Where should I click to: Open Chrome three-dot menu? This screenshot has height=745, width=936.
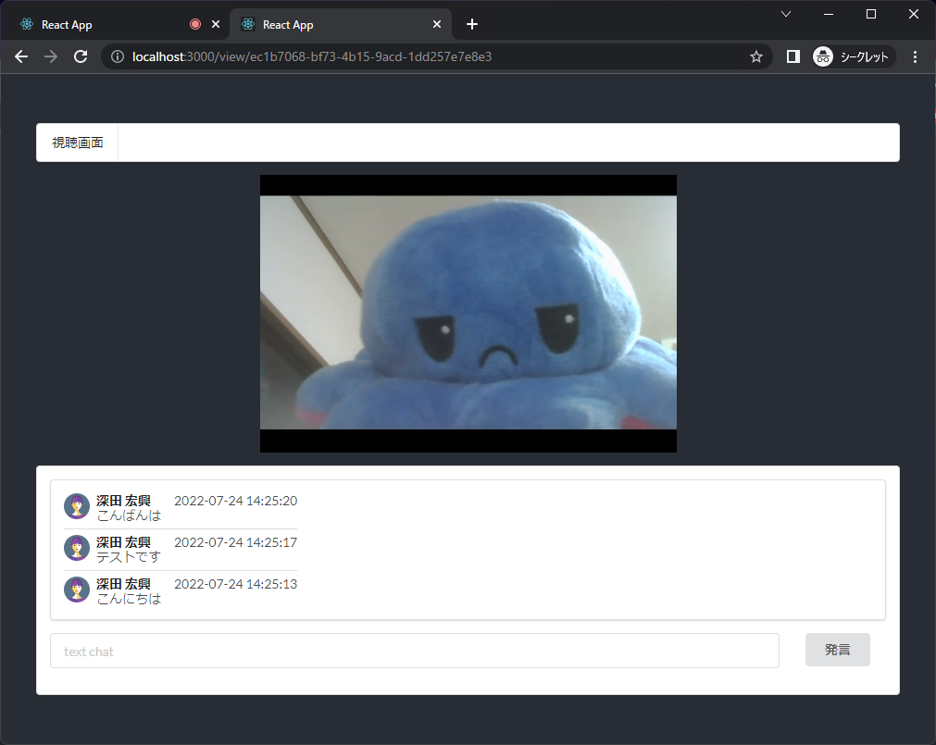point(915,56)
